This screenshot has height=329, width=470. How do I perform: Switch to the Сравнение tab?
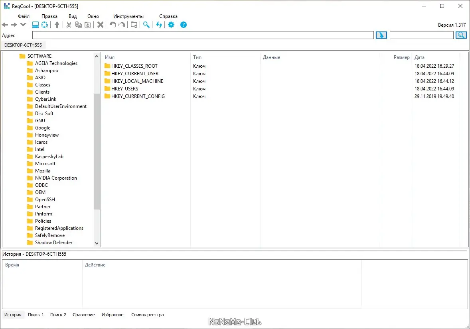pos(84,315)
